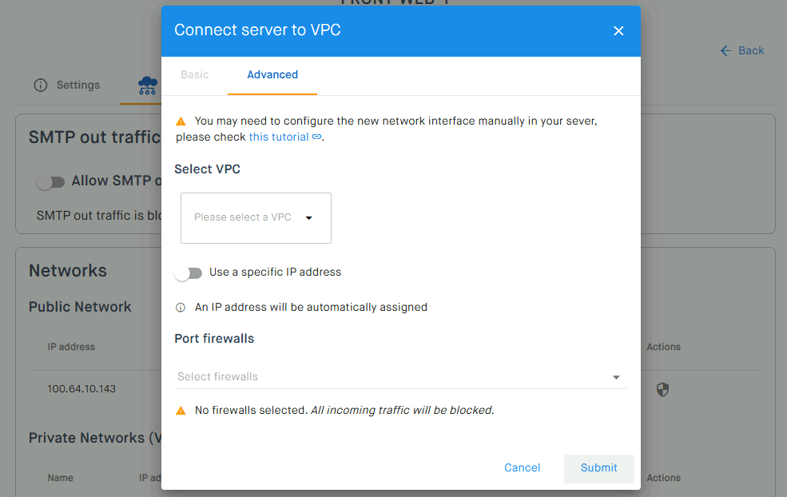Select the Advanced tab

click(x=272, y=75)
